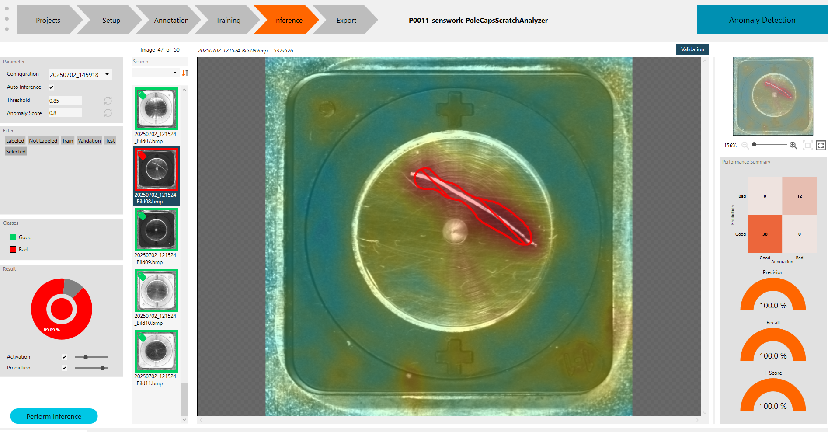Toggle the Not Labeled filter
The height and width of the screenshot is (432, 828).
[43, 141]
